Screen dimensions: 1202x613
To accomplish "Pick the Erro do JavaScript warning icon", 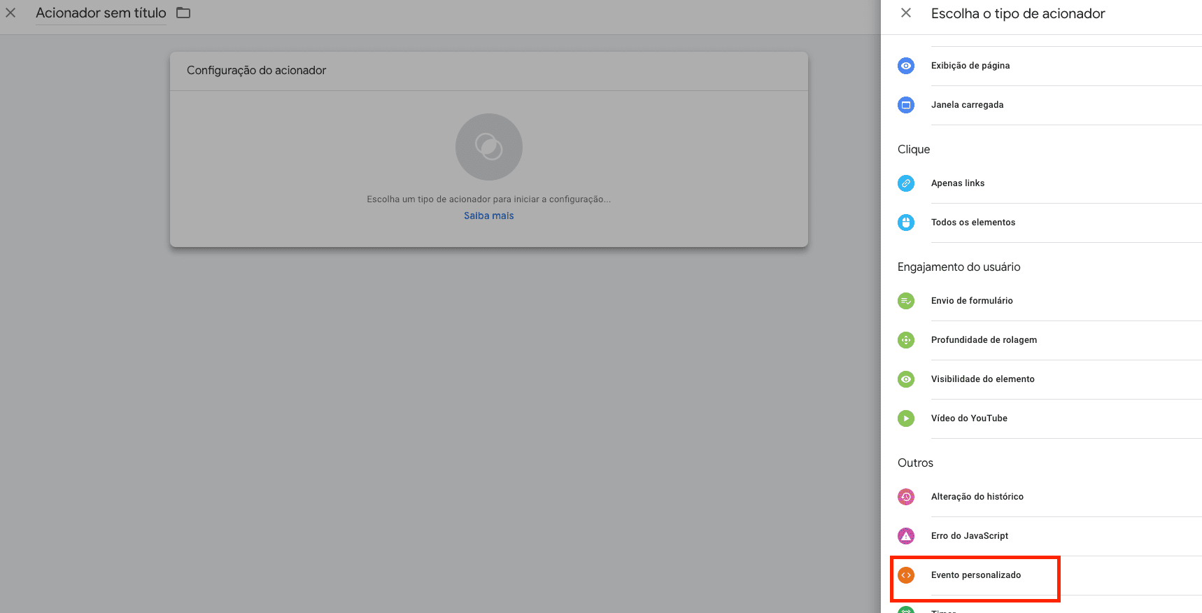I will coord(906,536).
